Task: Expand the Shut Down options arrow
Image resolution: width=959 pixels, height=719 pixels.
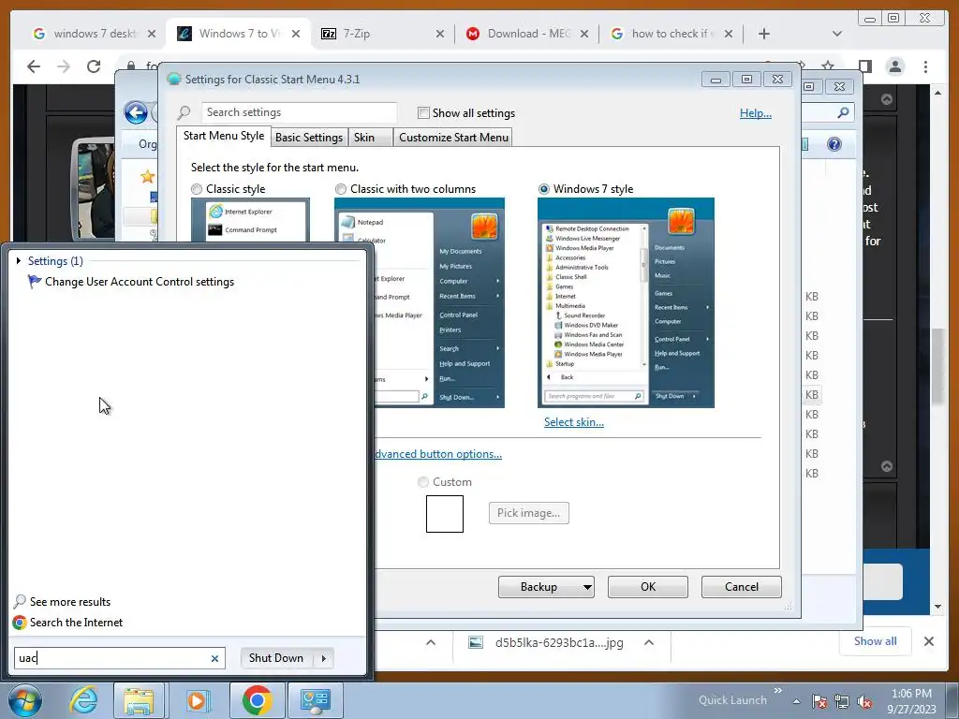Action: (323, 658)
